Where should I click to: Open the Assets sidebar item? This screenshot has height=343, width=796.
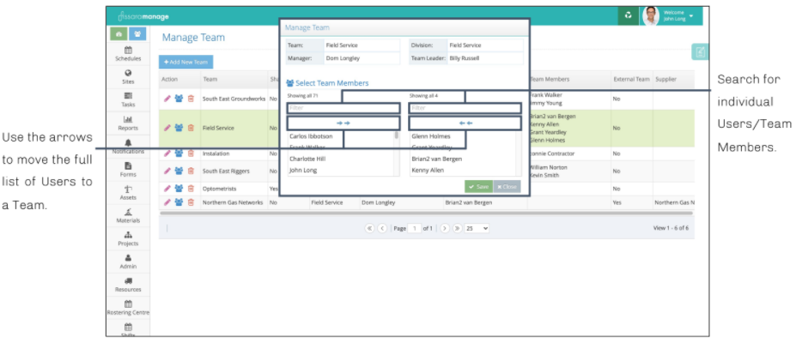[128, 193]
